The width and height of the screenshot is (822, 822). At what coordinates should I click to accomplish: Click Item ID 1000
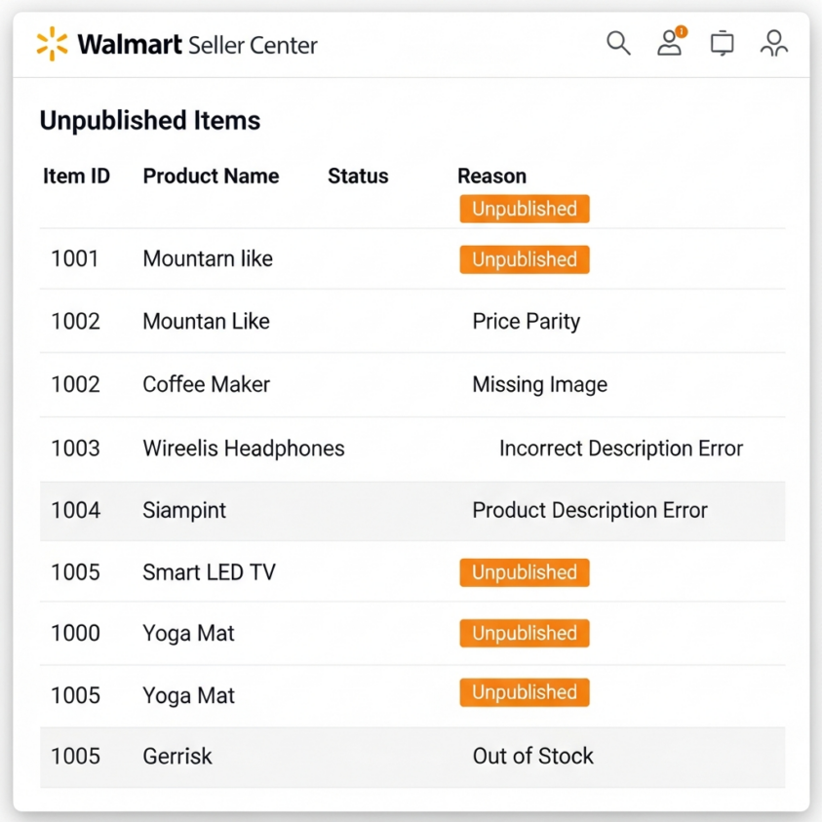pyautogui.click(x=75, y=633)
